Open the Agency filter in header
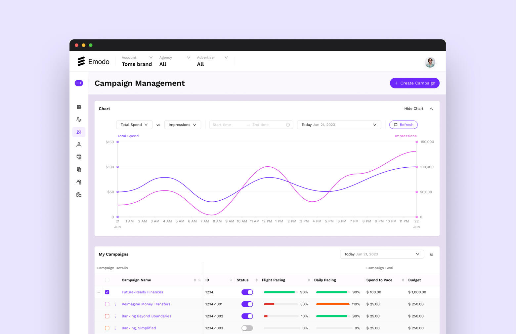The image size is (516, 334). tap(174, 61)
